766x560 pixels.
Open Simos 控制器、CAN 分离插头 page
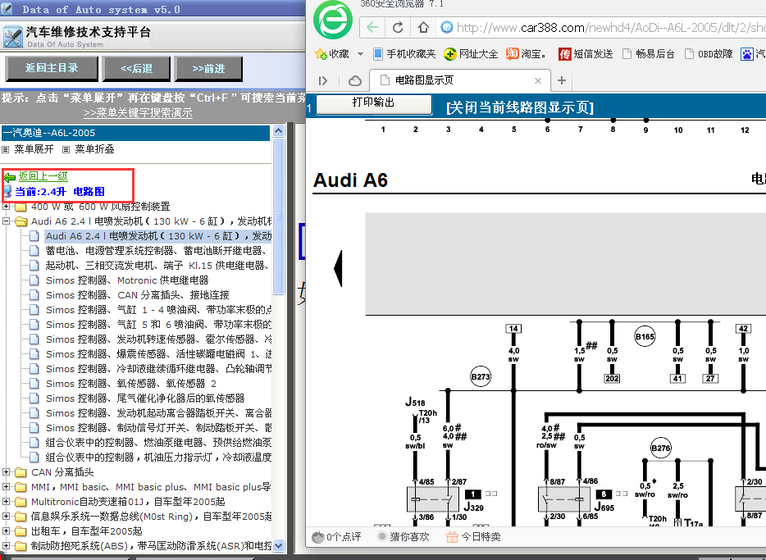tap(137, 295)
